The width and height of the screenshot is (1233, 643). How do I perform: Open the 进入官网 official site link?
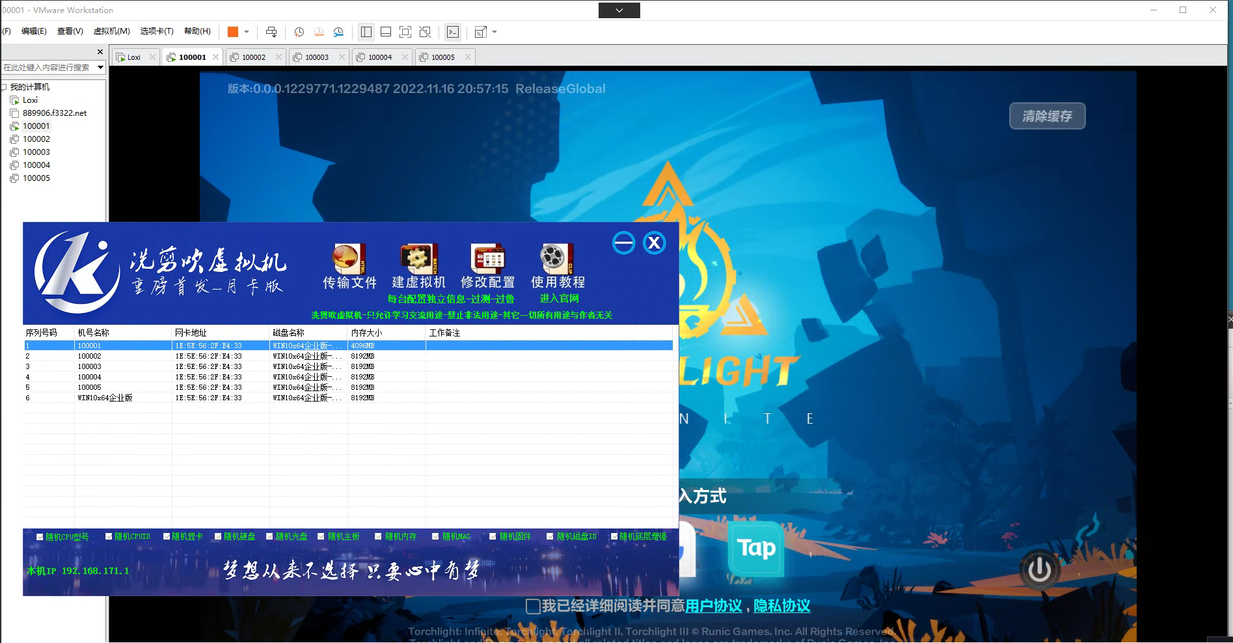click(559, 298)
